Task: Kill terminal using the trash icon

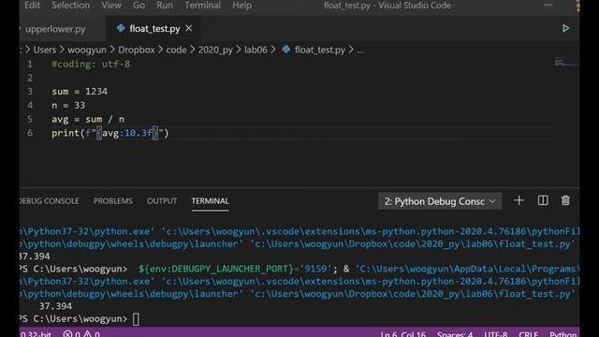Action: point(565,200)
